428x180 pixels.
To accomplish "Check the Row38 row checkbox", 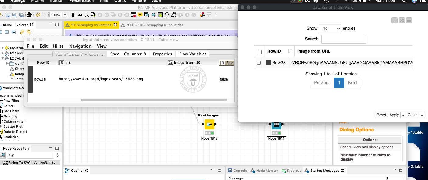I will [259, 63].
